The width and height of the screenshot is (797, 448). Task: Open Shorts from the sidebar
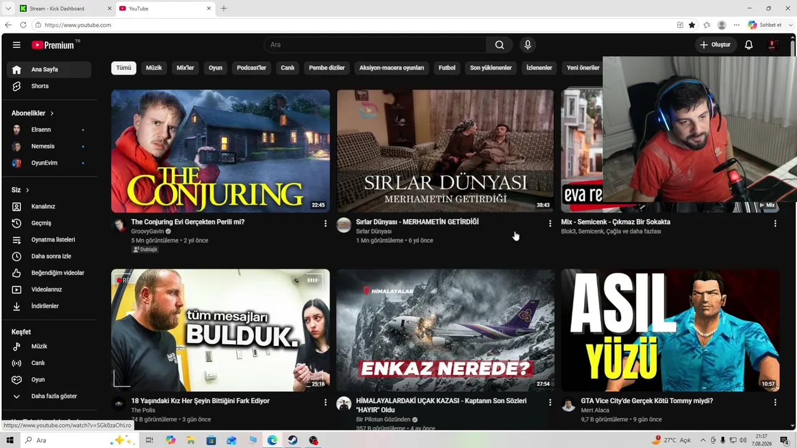49,86
